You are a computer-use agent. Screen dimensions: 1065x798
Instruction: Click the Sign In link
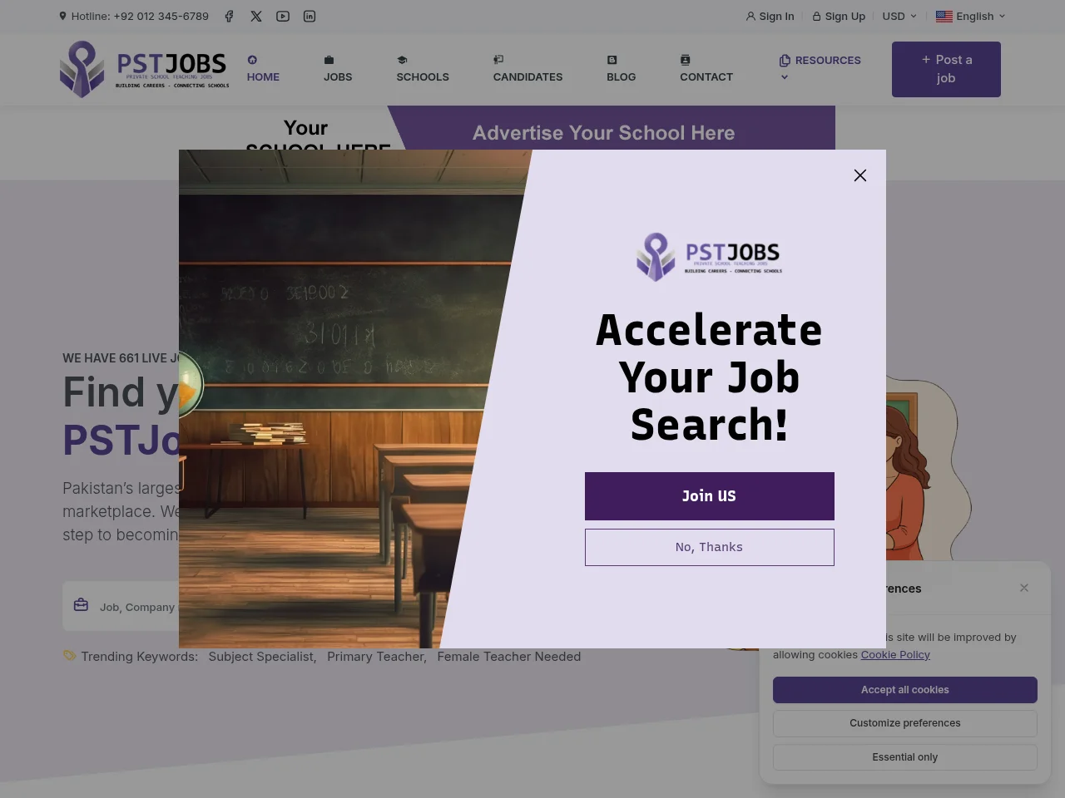click(x=770, y=16)
